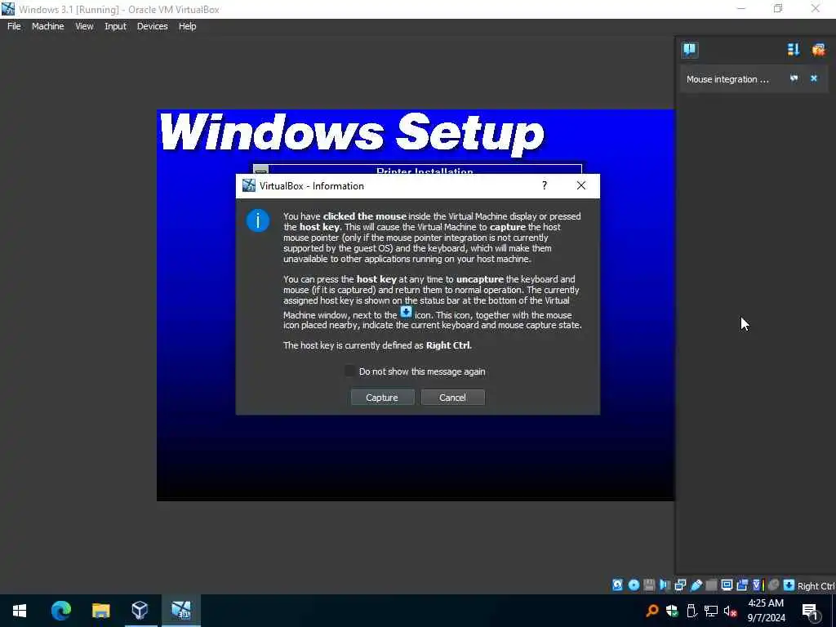Click the network adapters status icon
Image resolution: width=836 pixels, height=627 pixels.
680,585
